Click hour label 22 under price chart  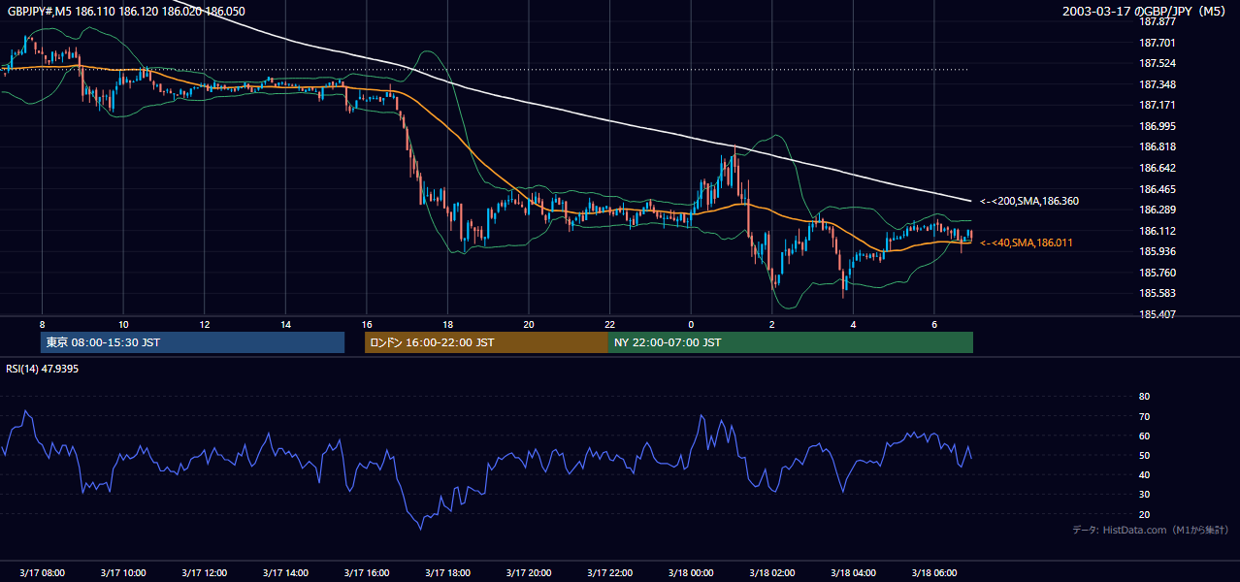point(609,324)
